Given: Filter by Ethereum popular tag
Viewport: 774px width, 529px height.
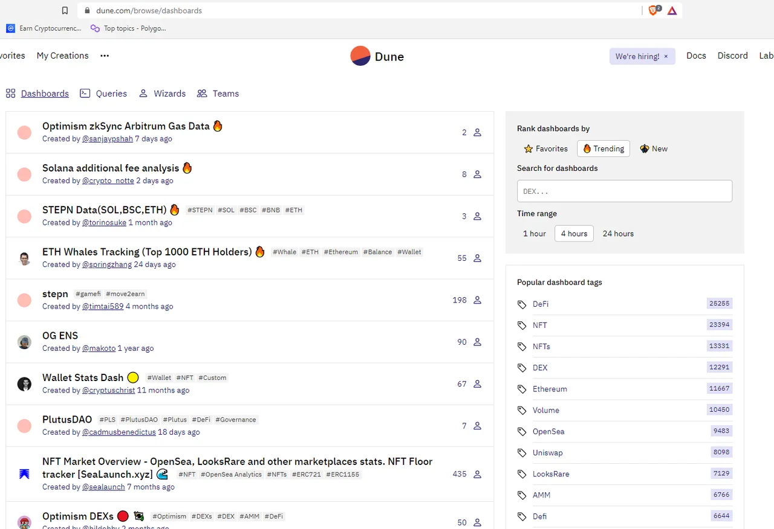Looking at the screenshot, I should pos(550,389).
